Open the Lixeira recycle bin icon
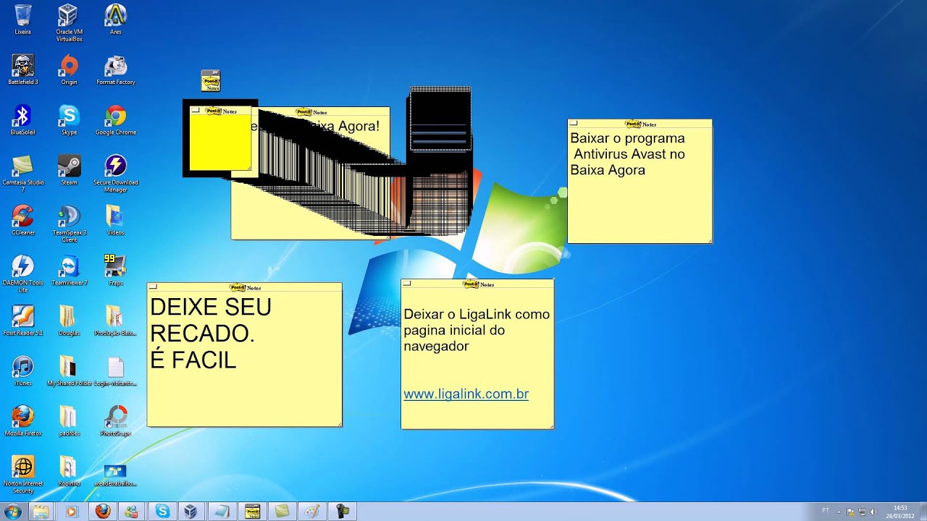The image size is (927, 521). coord(22,20)
